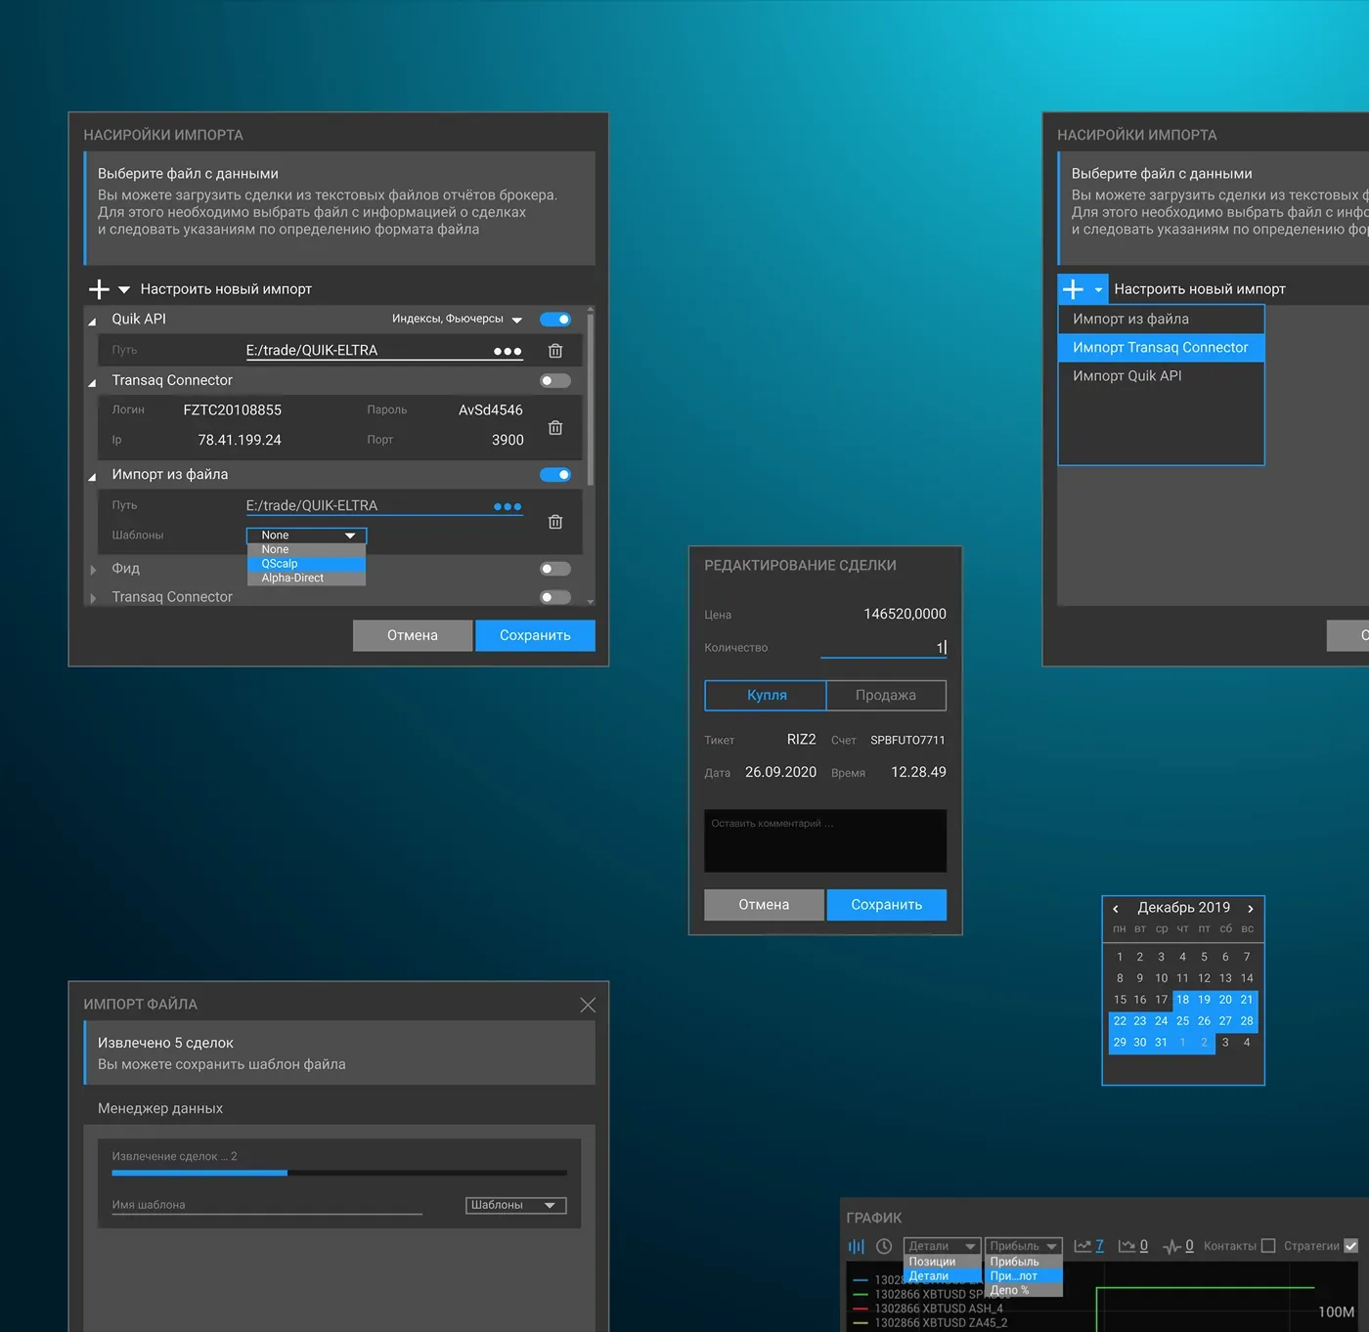The image size is (1369, 1332).
Task: Click the trash icon in the Импорт из файла section
Action: pyautogui.click(x=555, y=522)
